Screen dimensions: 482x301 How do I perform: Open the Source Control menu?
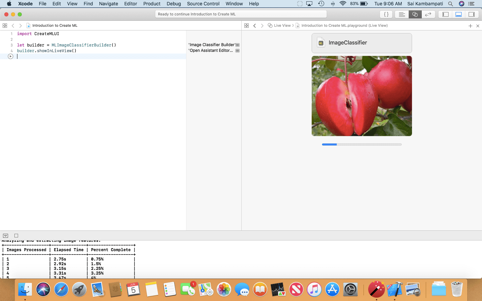(203, 4)
